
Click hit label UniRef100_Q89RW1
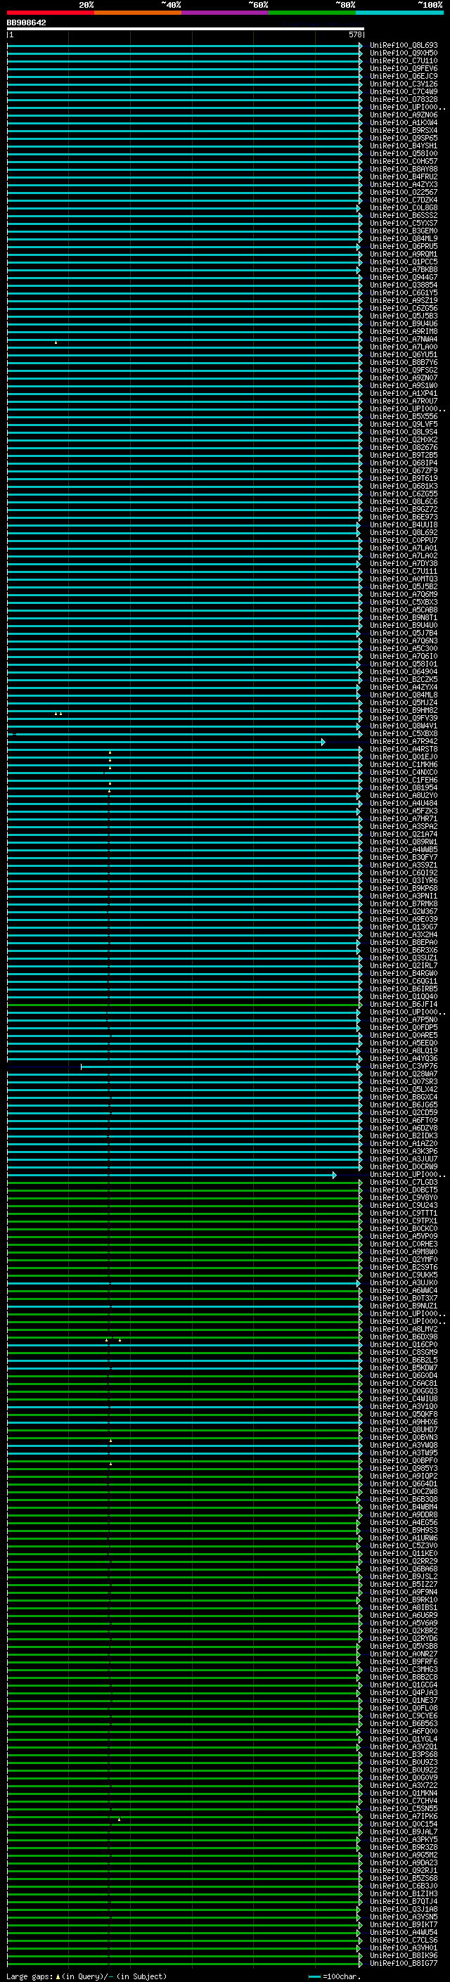tap(404, 842)
